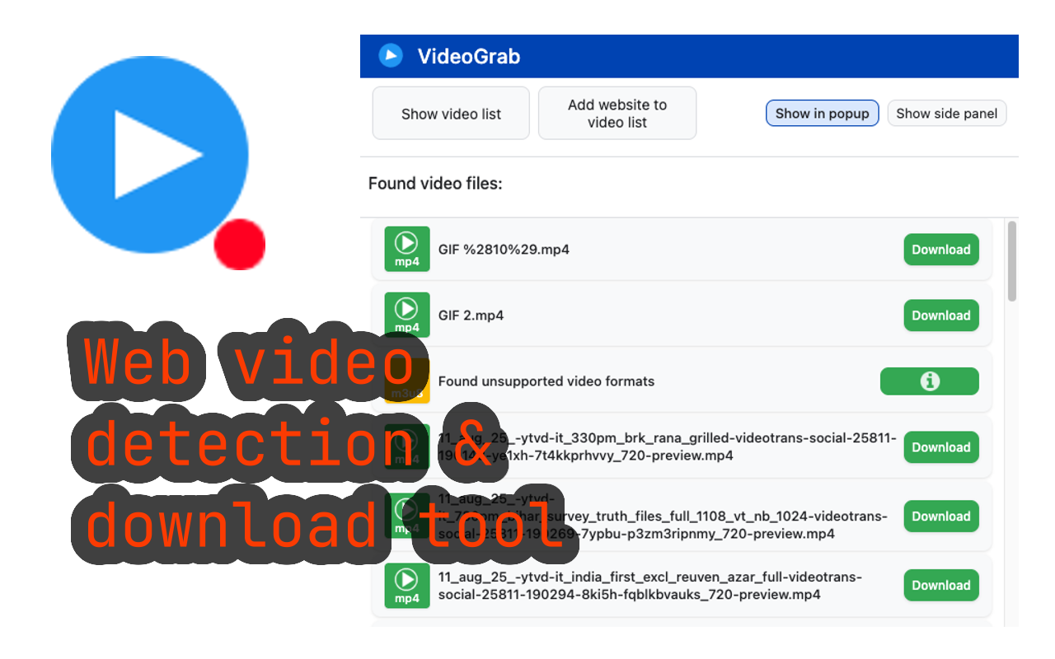The width and height of the screenshot is (1055, 659).
Task: Click the video list scrollbar thumb
Action: tap(1012, 261)
